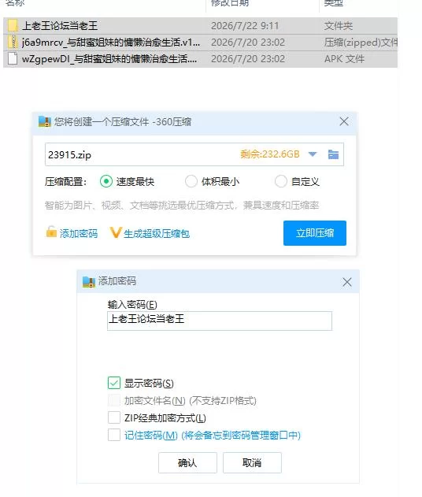Click the V icon for 生成超级压缩包
The image size is (422, 497).
point(115,232)
